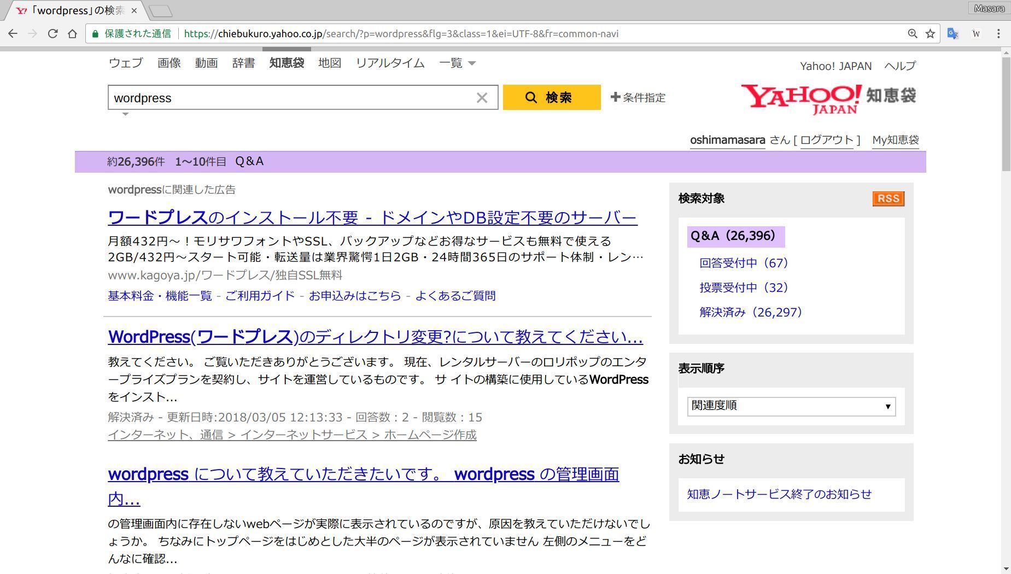The height and width of the screenshot is (574, 1011).
Task: Open the 関連度順 sort order dropdown
Action: (x=791, y=406)
